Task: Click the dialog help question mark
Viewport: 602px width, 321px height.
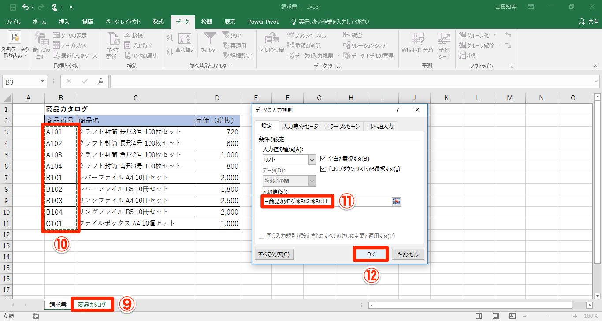Action: click(398, 110)
